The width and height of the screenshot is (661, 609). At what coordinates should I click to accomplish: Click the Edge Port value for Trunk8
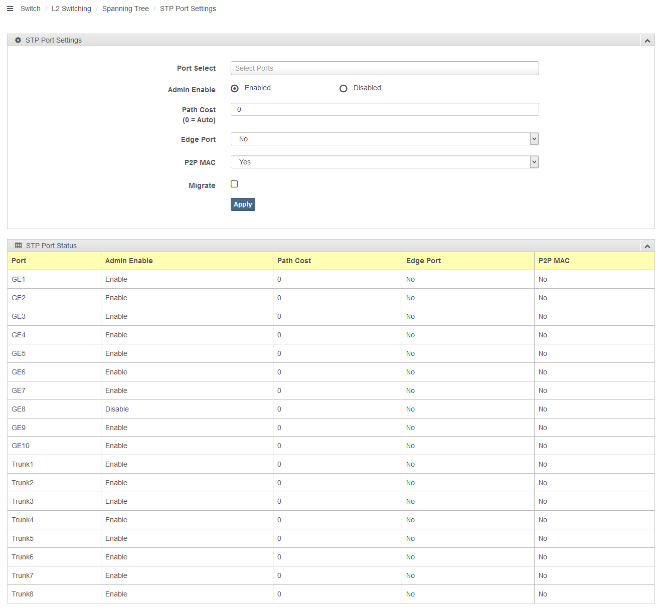tap(410, 594)
